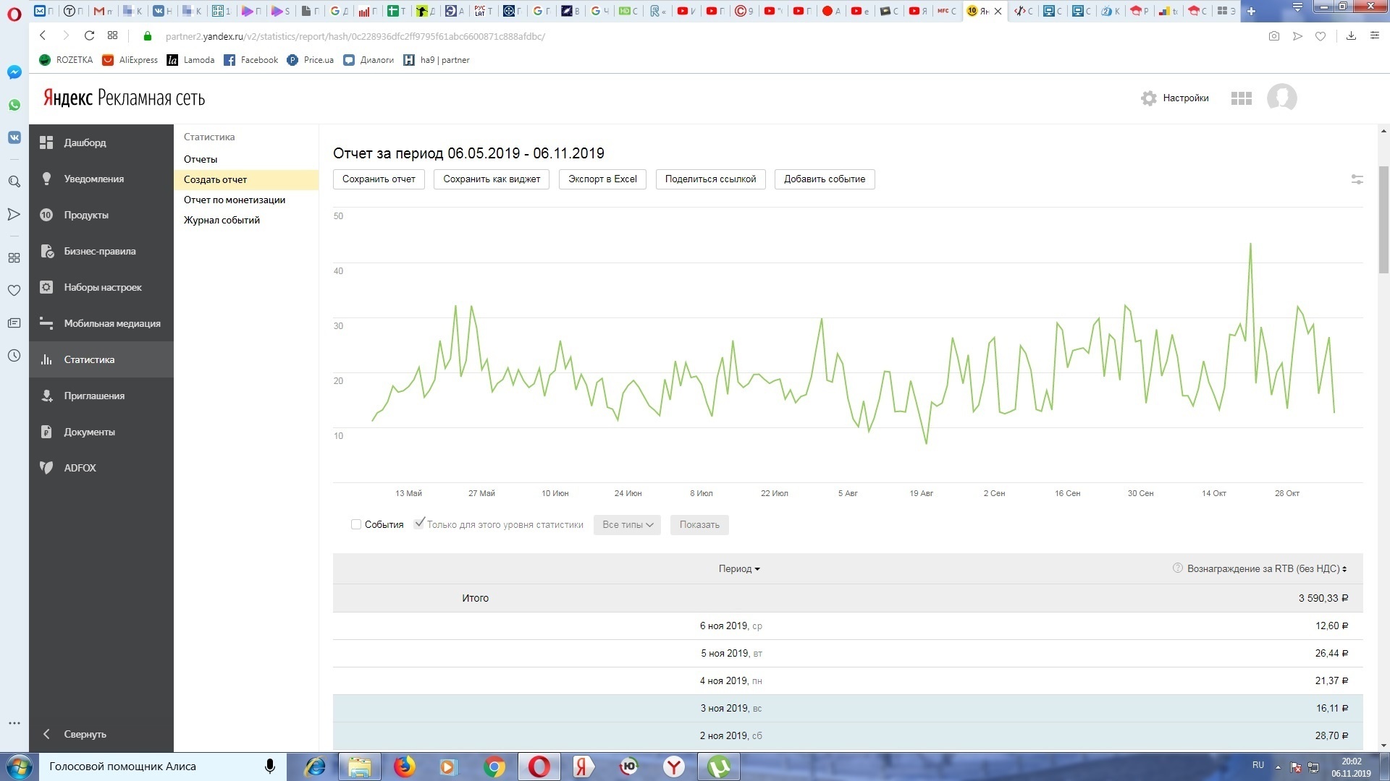Expand the 'Все типы' dropdown

coord(627,525)
